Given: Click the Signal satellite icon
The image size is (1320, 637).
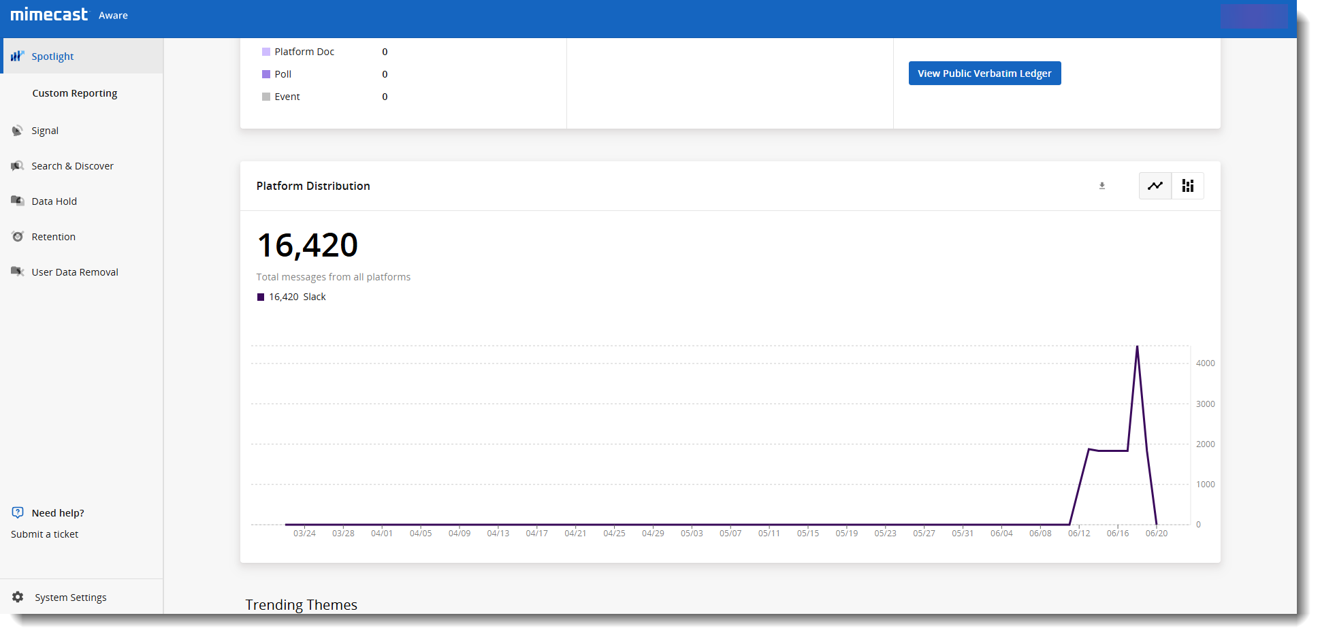Looking at the screenshot, I should click(x=17, y=131).
